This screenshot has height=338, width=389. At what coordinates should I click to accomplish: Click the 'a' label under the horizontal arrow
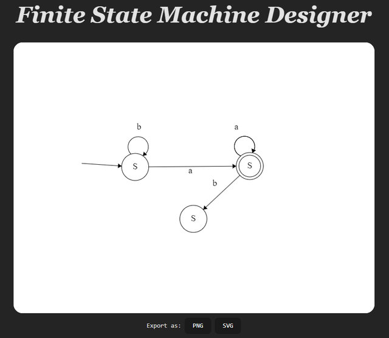(190, 171)
